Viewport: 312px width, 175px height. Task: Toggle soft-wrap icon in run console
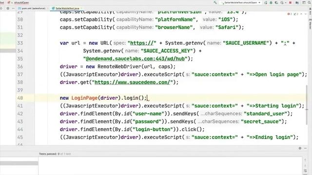(305, 171)
